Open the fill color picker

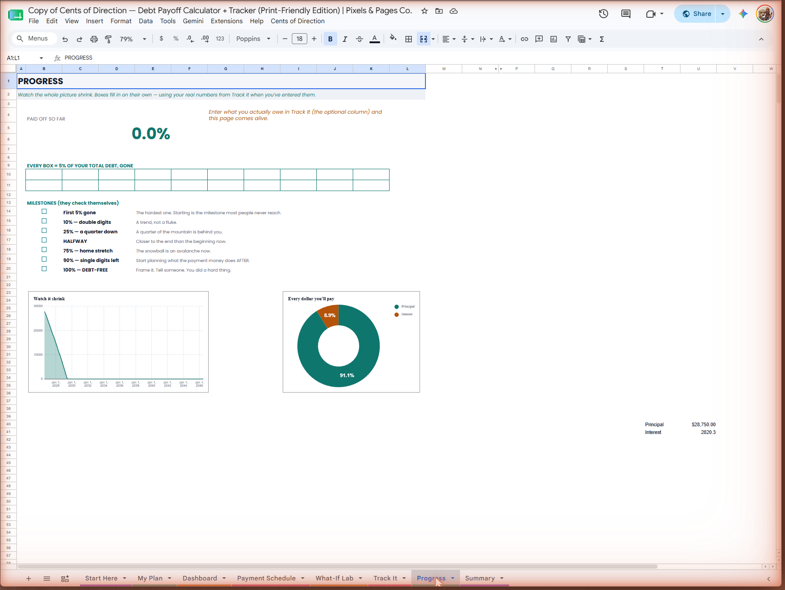(x=393, y=39)
